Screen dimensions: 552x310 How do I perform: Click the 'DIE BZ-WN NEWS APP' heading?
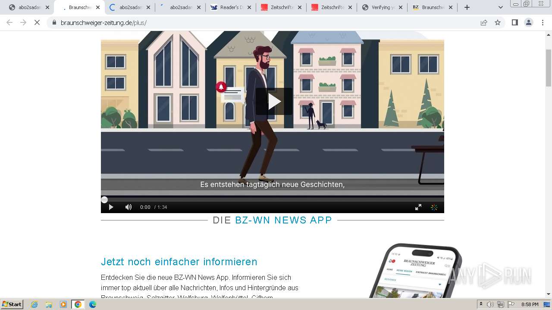273,220
